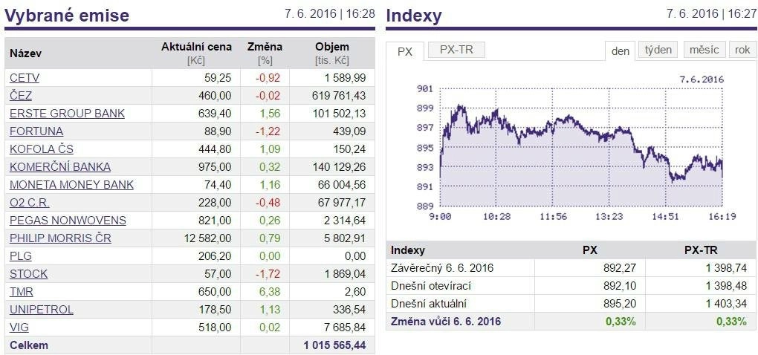
Task: Open the CETV stock link
Action: coord(25,78)
